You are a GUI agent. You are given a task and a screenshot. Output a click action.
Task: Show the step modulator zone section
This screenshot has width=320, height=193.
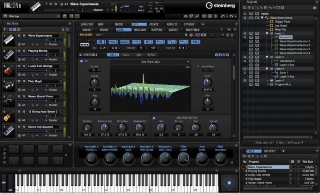184,42
